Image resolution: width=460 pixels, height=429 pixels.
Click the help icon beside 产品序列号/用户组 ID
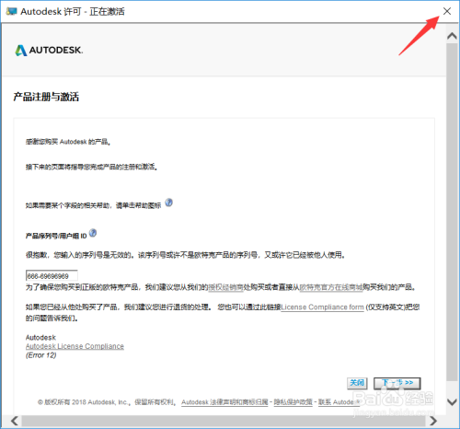(x=93, y=233)
